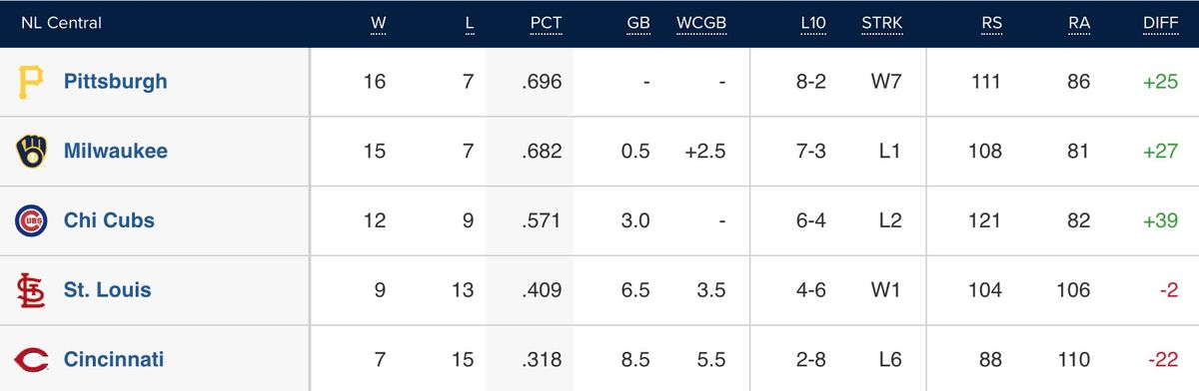Sort standings by W column header

pos(378,24)
